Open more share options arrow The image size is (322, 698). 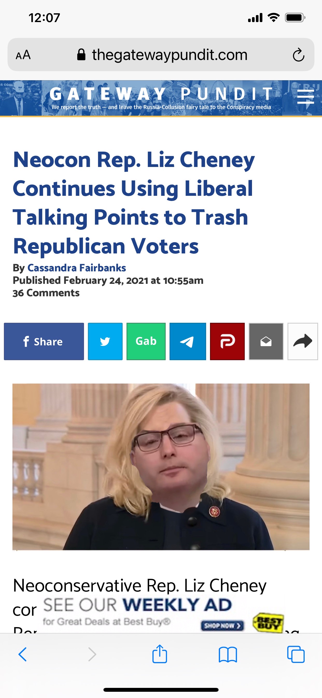[303, 341]
